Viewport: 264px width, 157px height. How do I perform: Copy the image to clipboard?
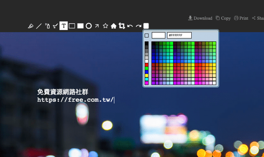tap(223, 18)
